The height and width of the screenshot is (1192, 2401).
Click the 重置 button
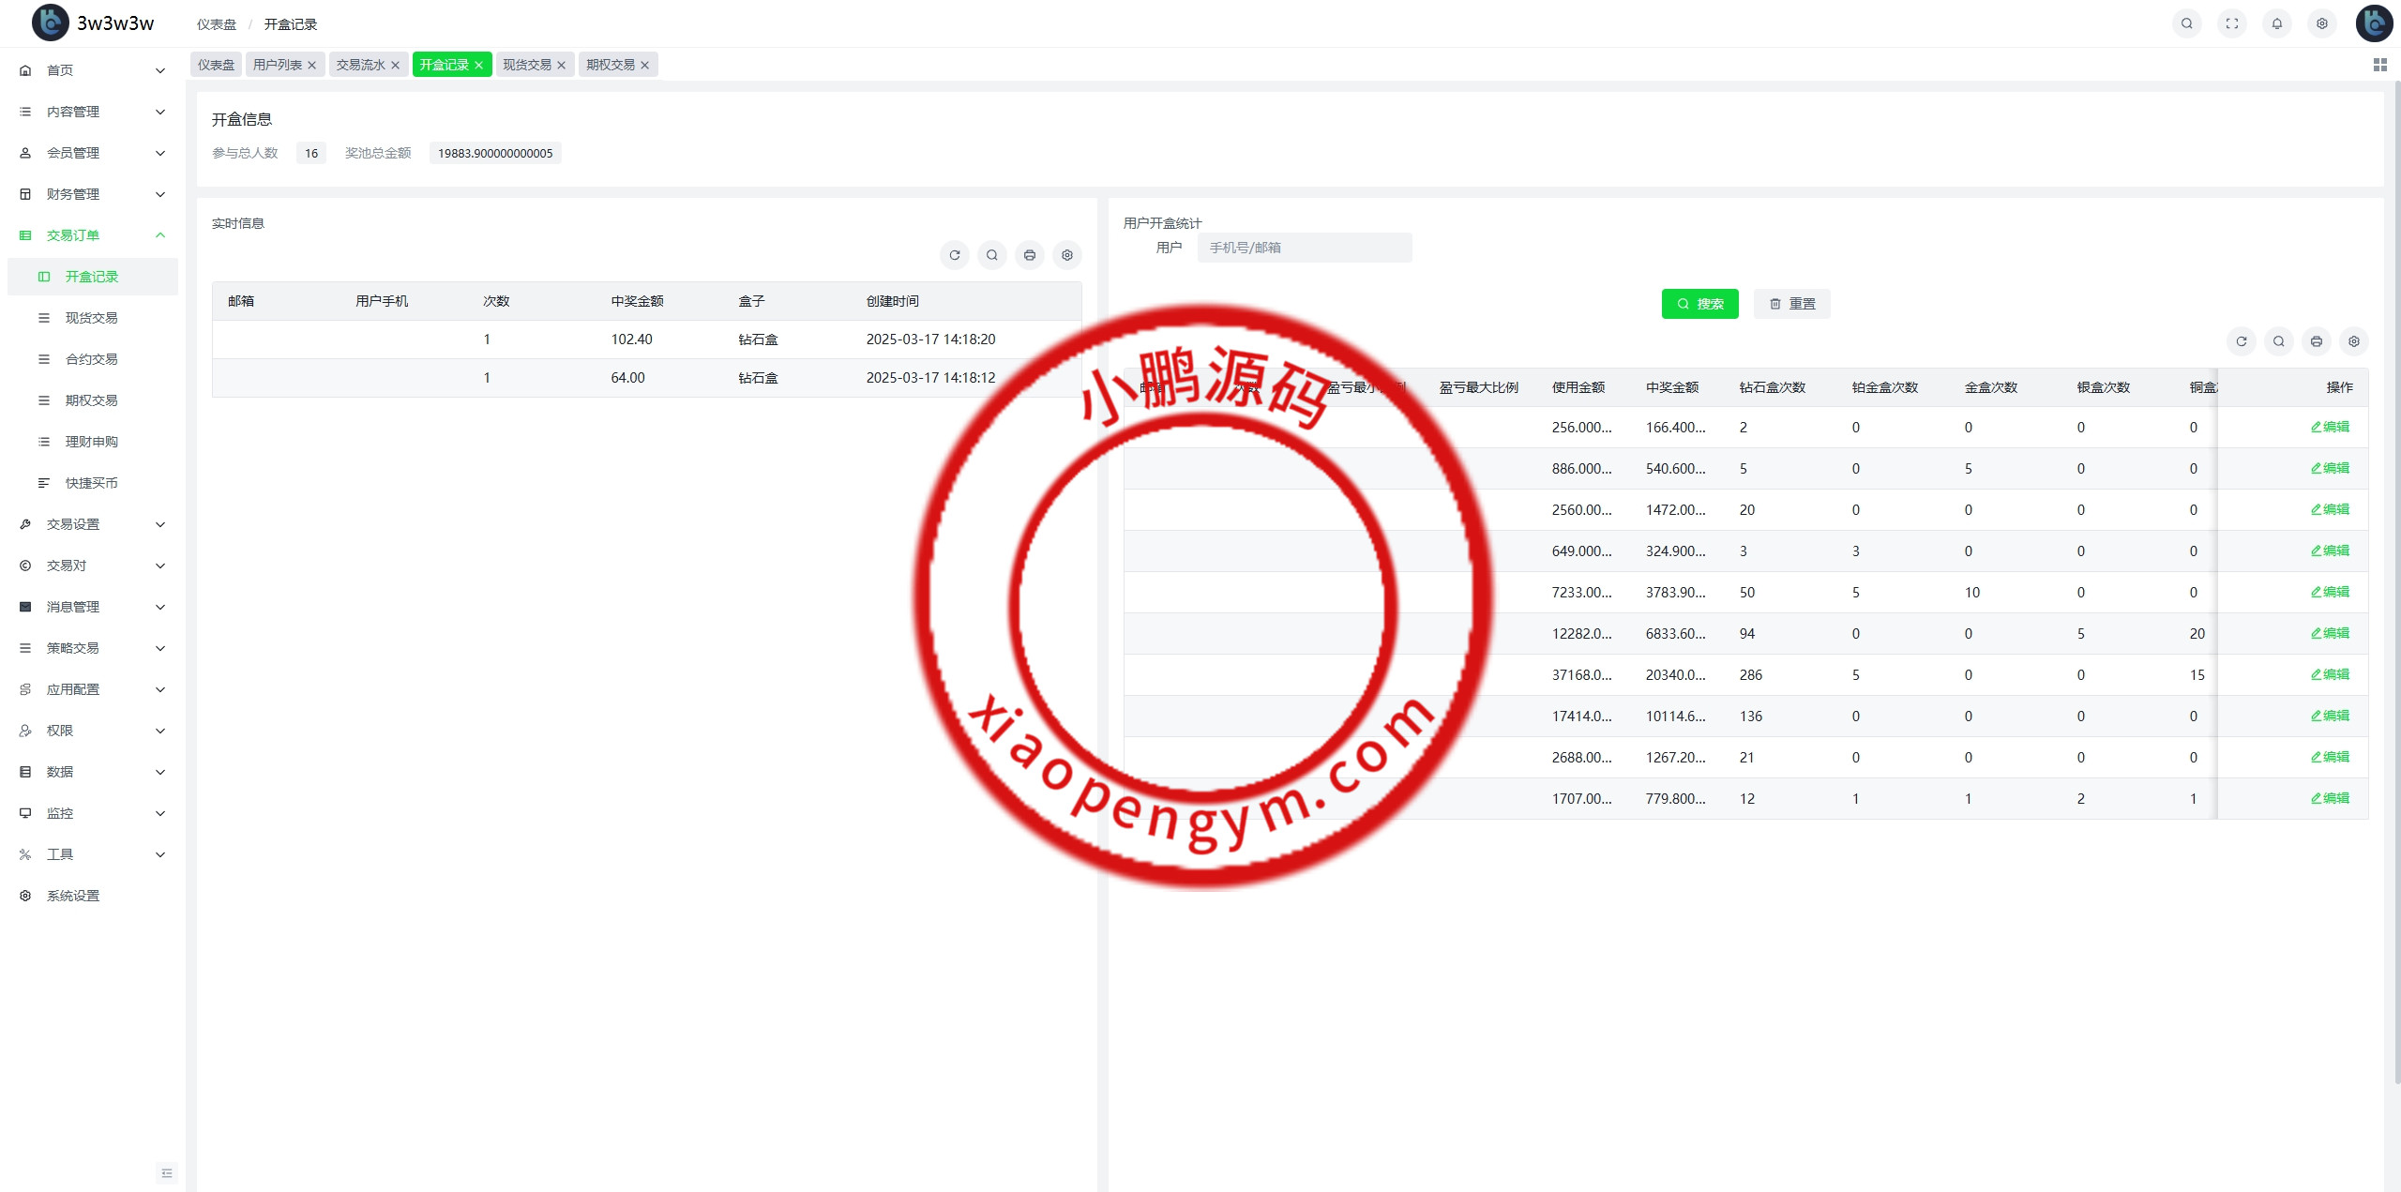[1791, 304]
